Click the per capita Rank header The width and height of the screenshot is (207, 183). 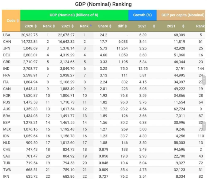point(200,26)
